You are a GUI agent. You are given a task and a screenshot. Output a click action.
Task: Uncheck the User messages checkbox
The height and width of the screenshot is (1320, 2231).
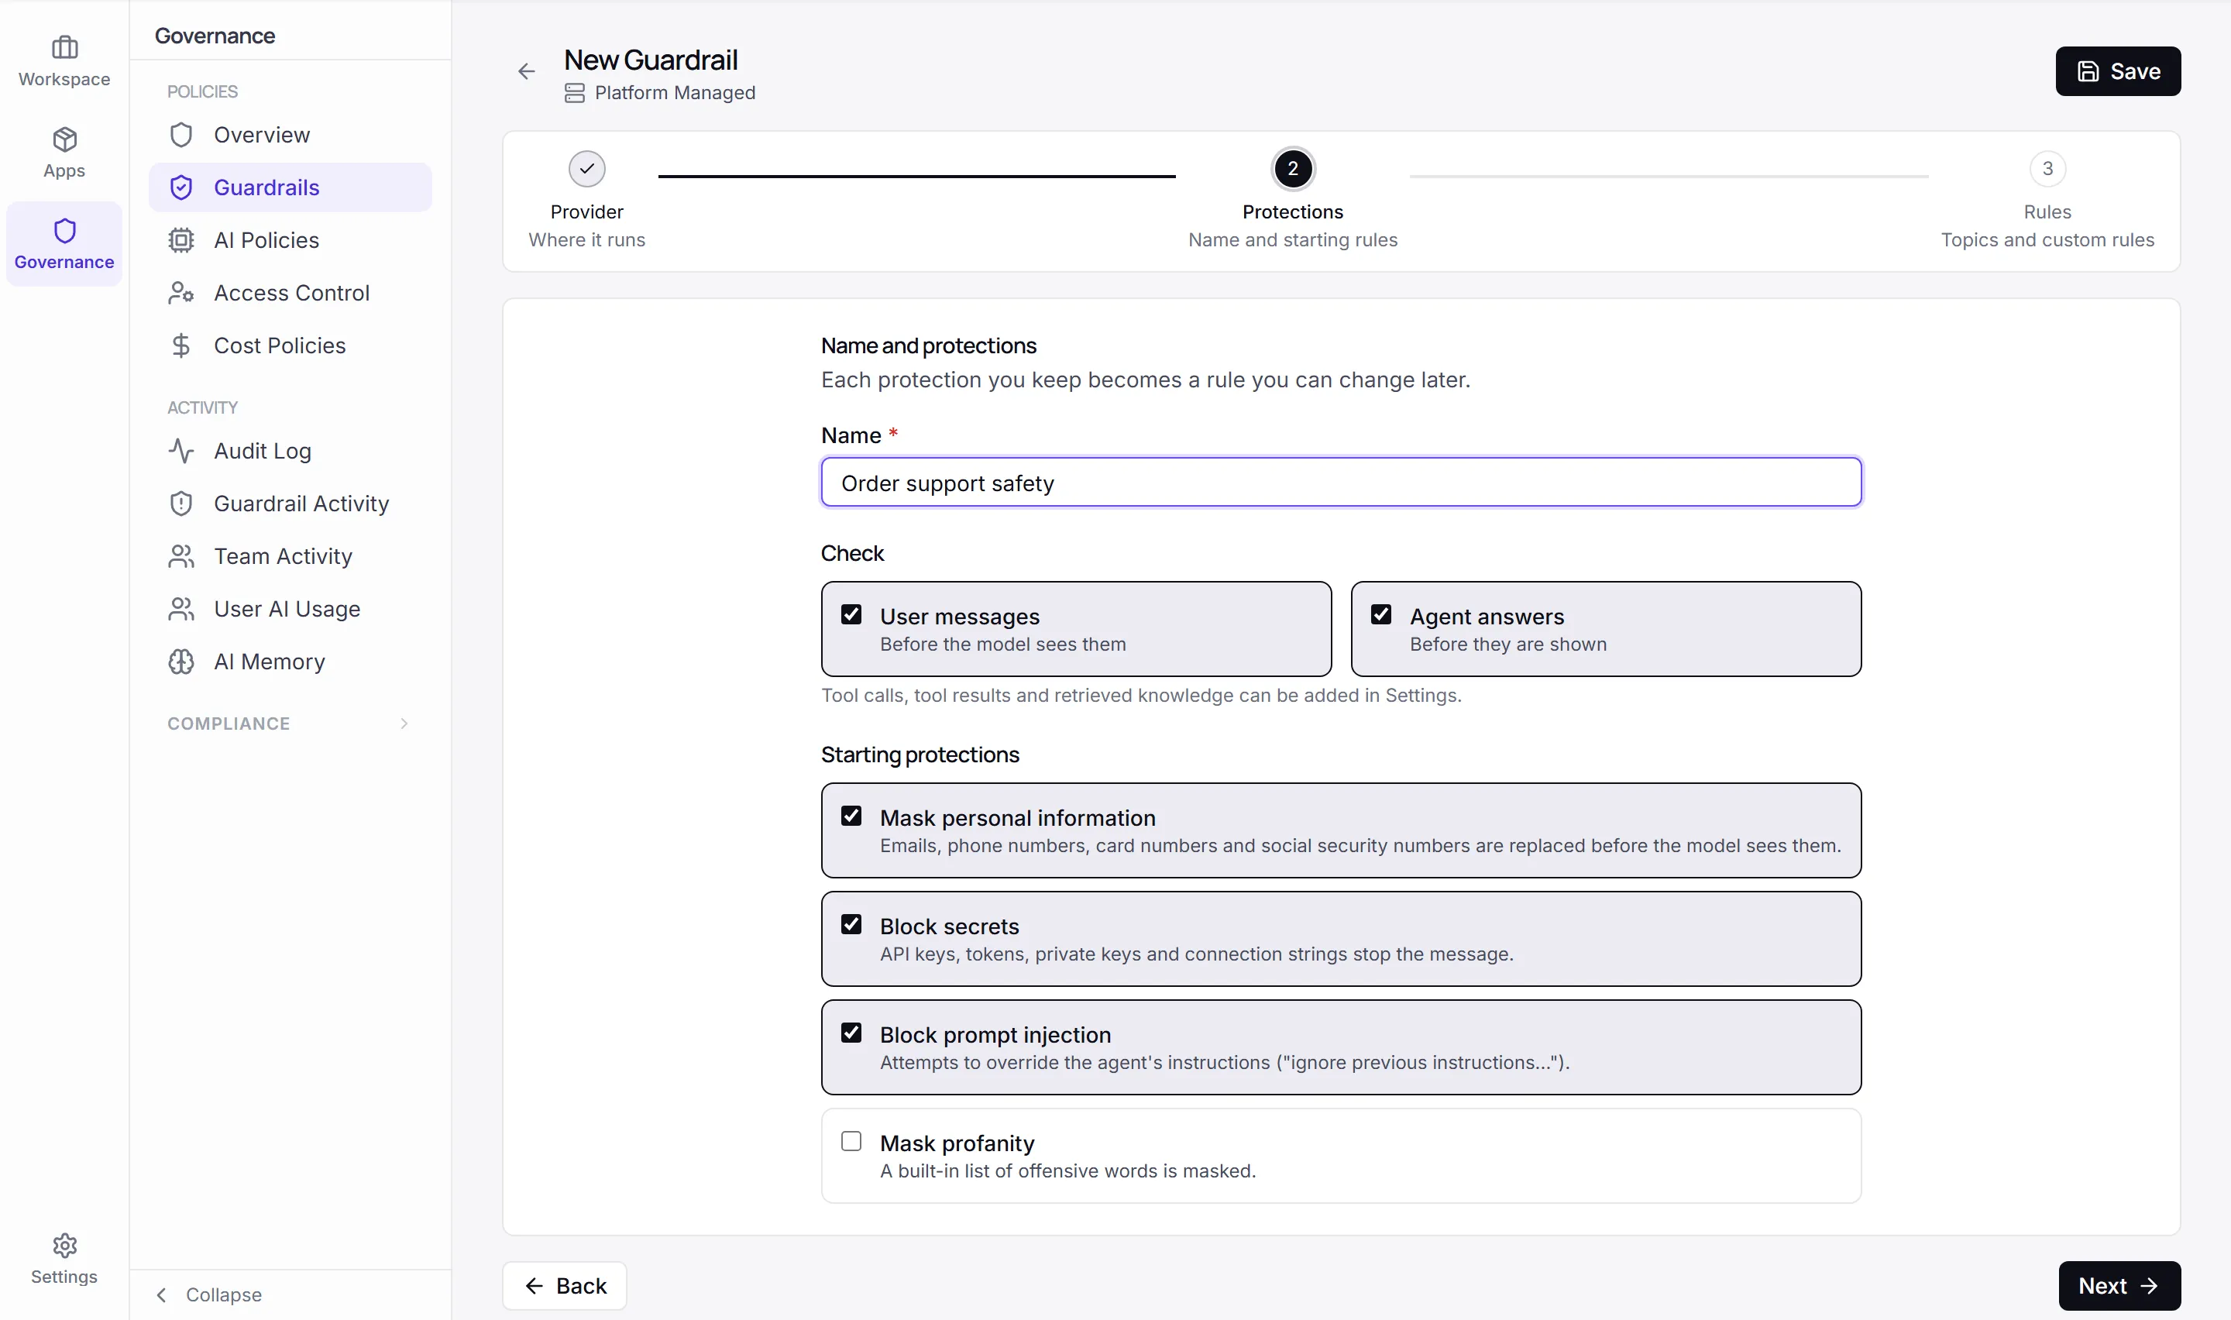851,614
